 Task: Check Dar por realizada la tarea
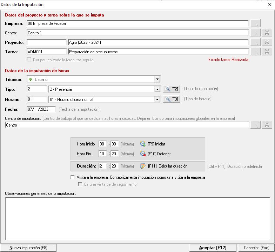29,60
